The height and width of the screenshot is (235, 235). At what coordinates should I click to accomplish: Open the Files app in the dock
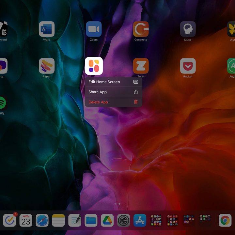coord(91,220)
